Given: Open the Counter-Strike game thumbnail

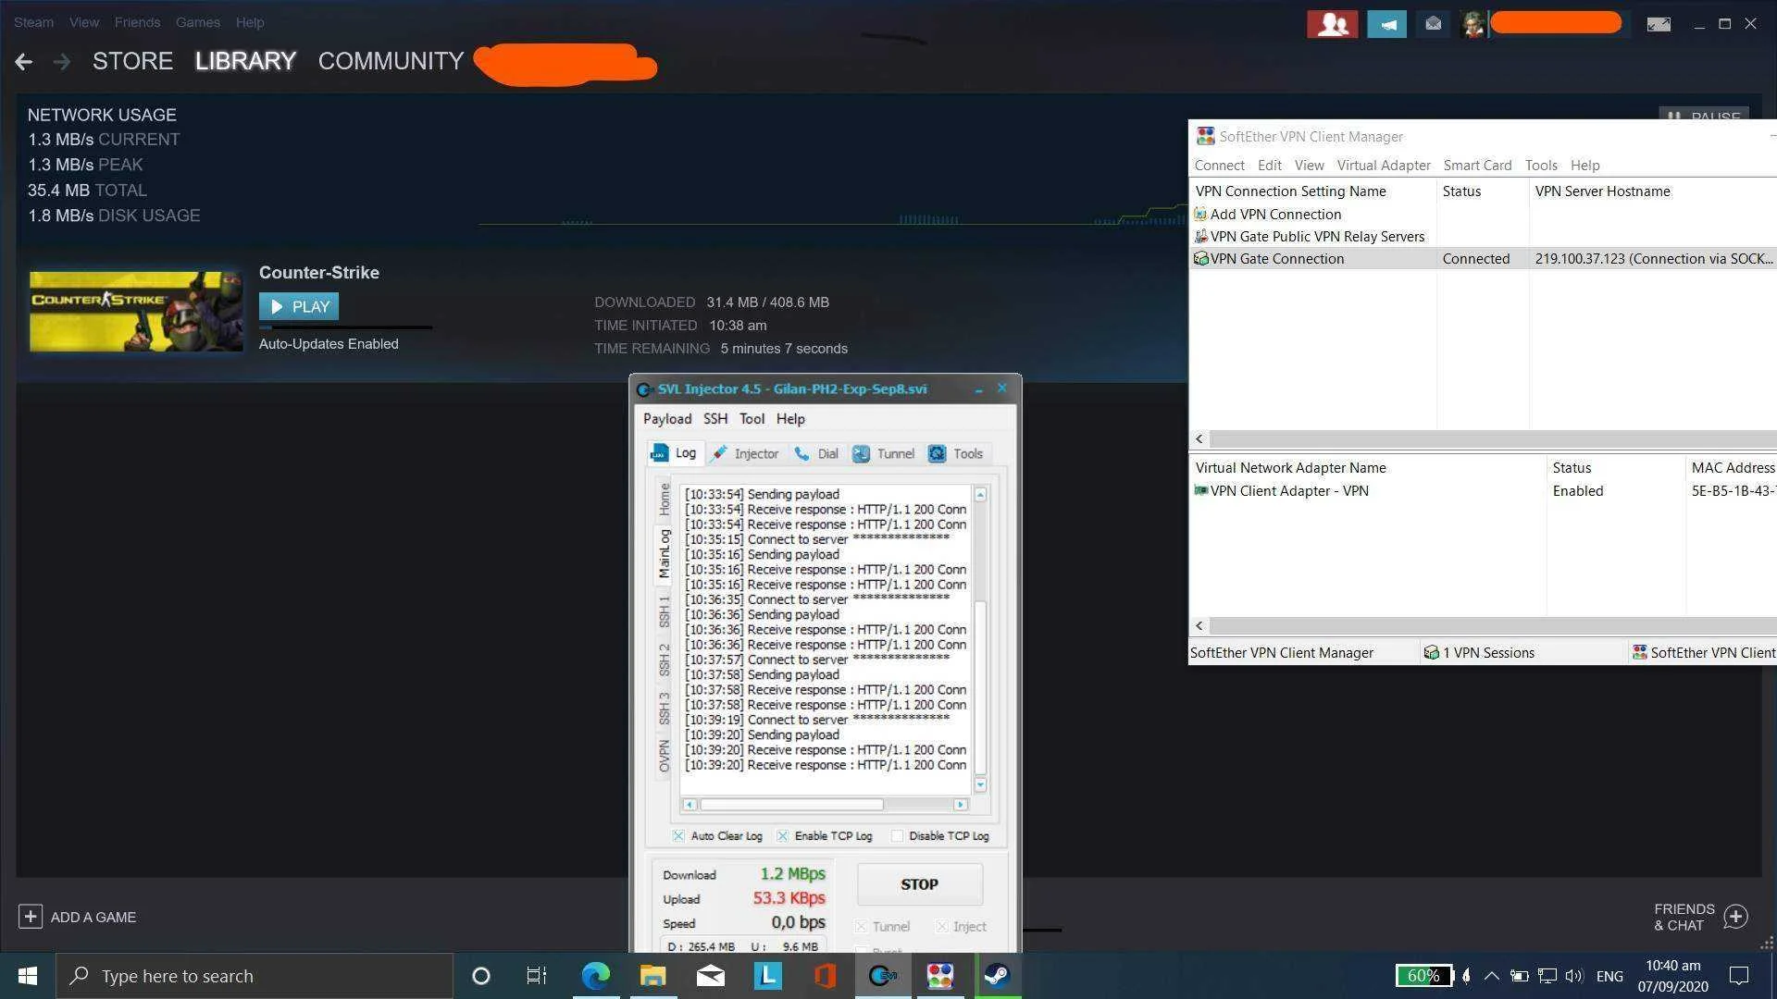Looking at the screenshot, I should click(x=136, y=311).
